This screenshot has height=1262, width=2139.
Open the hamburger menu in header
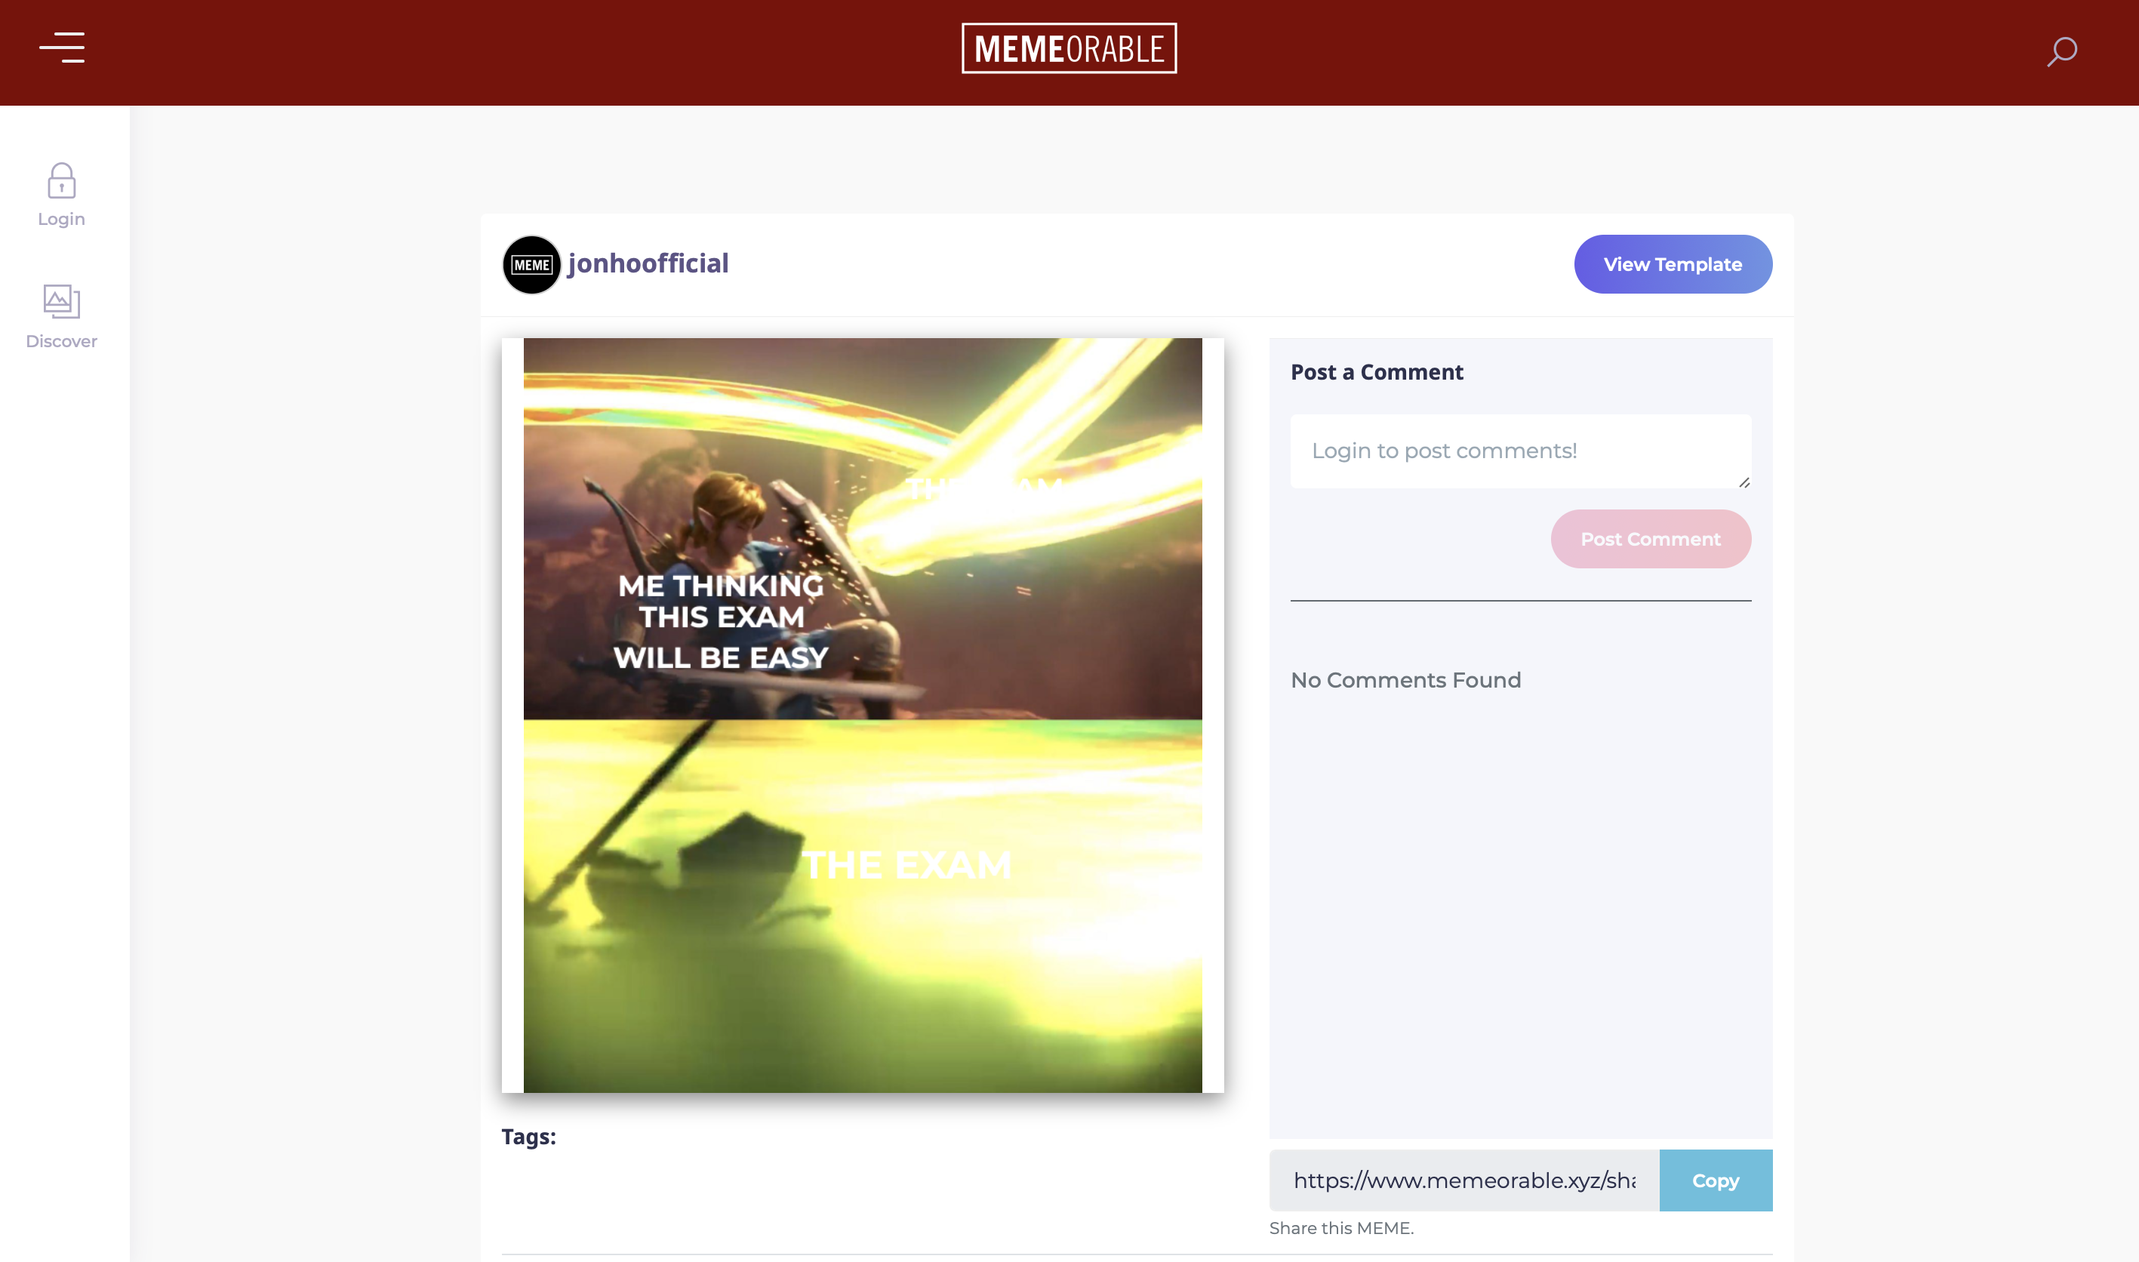(x=62, y=48)
